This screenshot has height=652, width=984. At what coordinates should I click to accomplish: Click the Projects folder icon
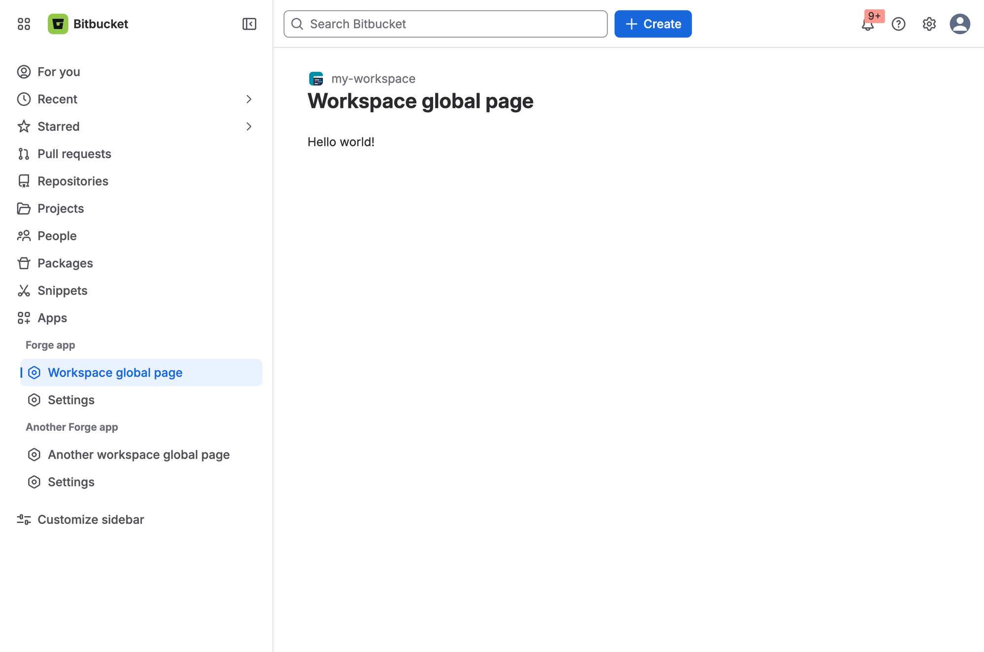click(24, 208)
